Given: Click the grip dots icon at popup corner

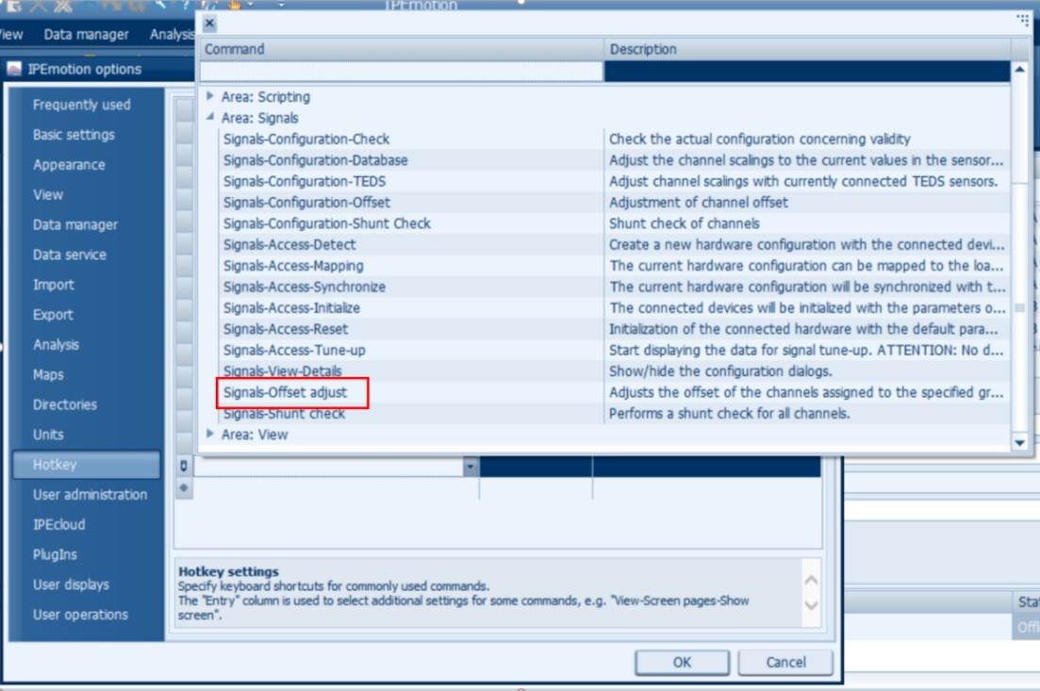Looking at the screenshot, I should point(1023,21).
